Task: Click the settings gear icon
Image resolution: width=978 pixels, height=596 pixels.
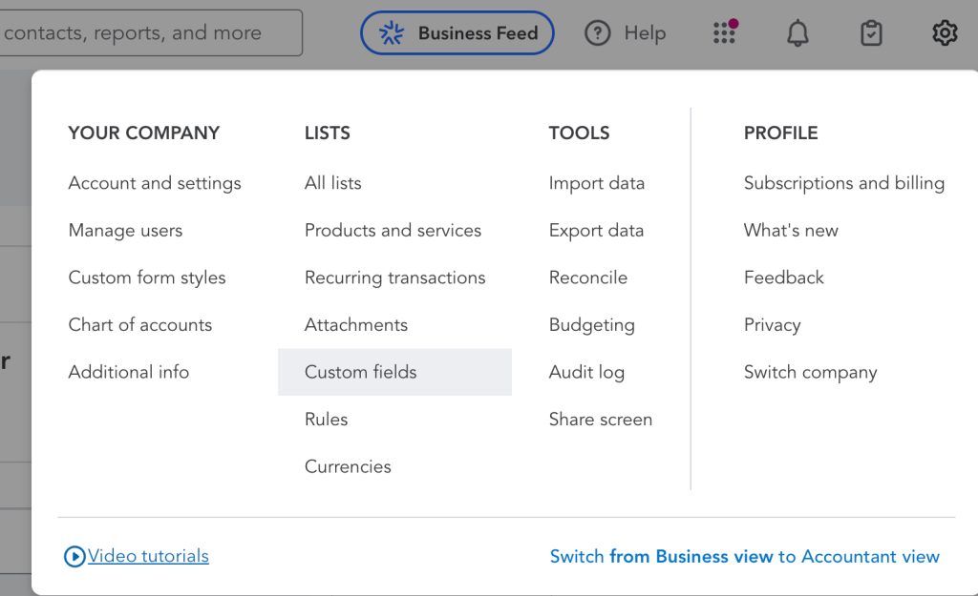Action: pyautogui.click(x=944, y=33)
